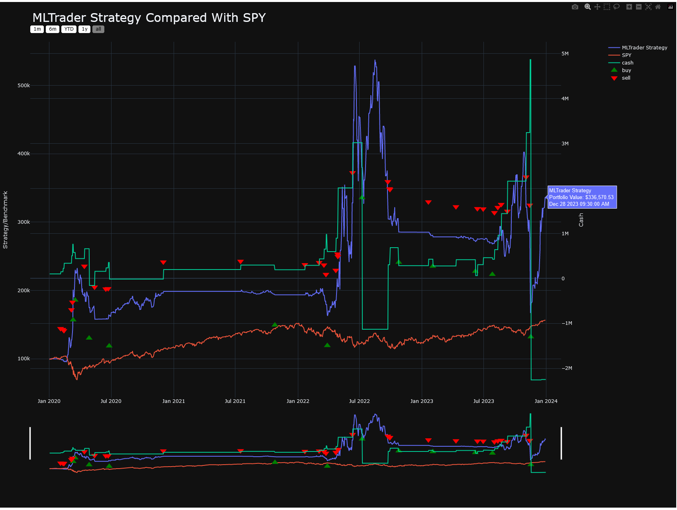Image resolution: width=677 pixels, height=510 pixels.
Task: Select the 1y range button
Action: 84,29
